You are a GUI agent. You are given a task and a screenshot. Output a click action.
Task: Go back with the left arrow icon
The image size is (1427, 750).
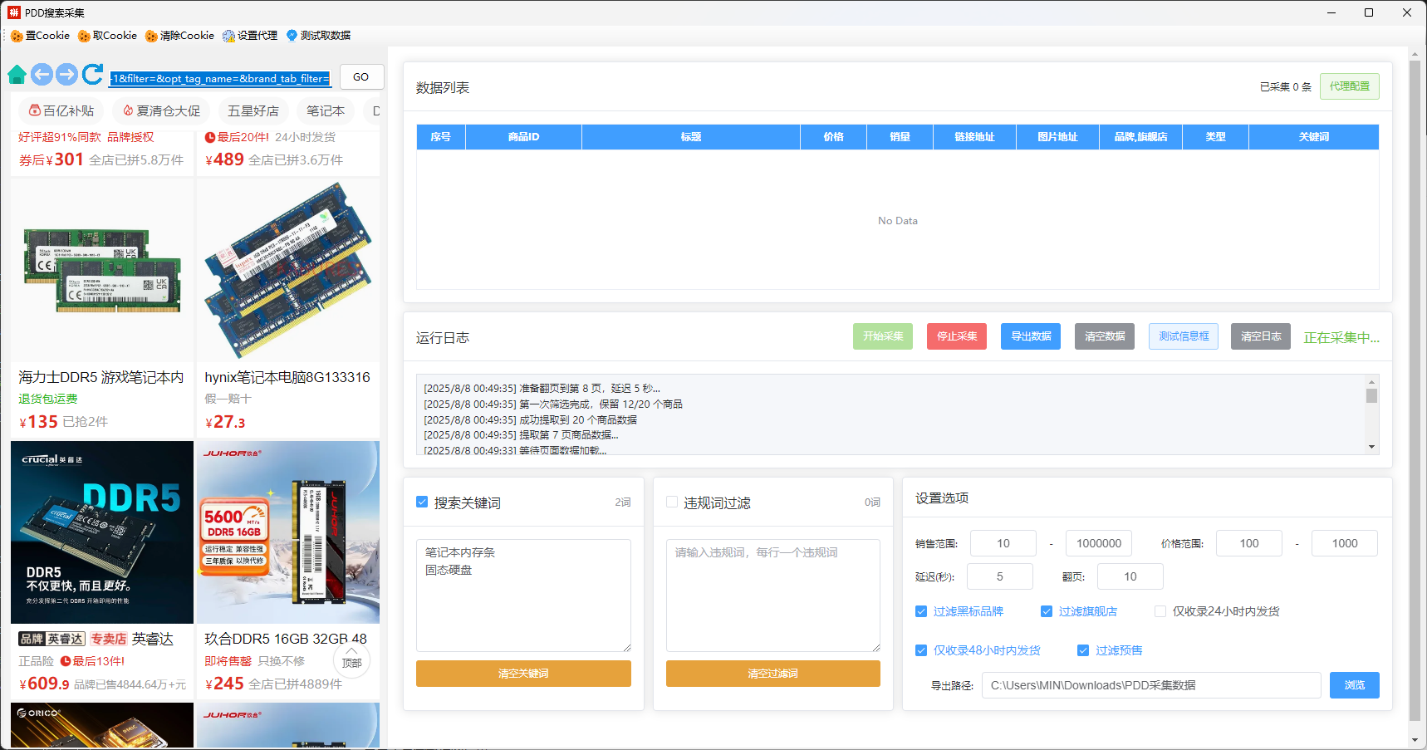pyautogui.click(x=42, y=75)
